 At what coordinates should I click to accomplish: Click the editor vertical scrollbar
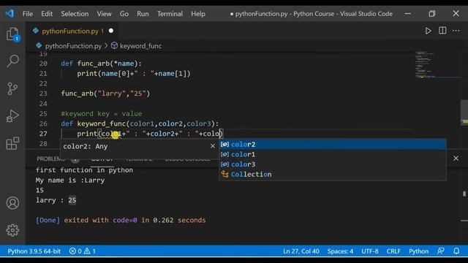[464, 113]
